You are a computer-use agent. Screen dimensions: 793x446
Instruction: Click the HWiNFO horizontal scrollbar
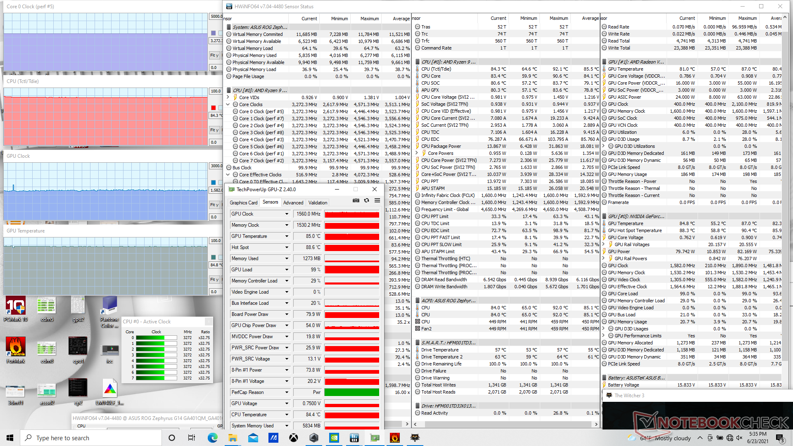click(x=506, y=424)
